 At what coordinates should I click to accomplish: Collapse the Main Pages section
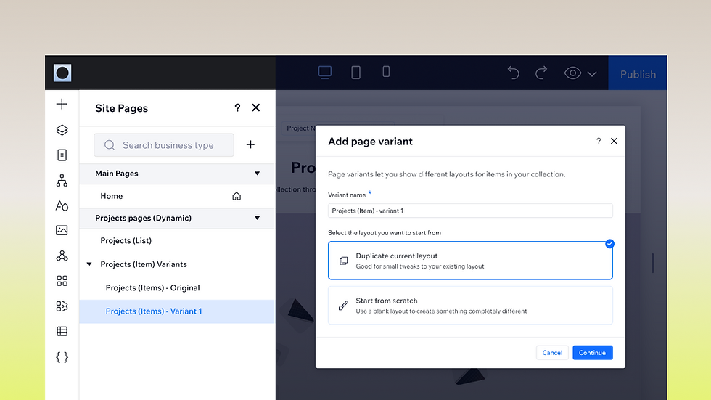click(257, 174)
